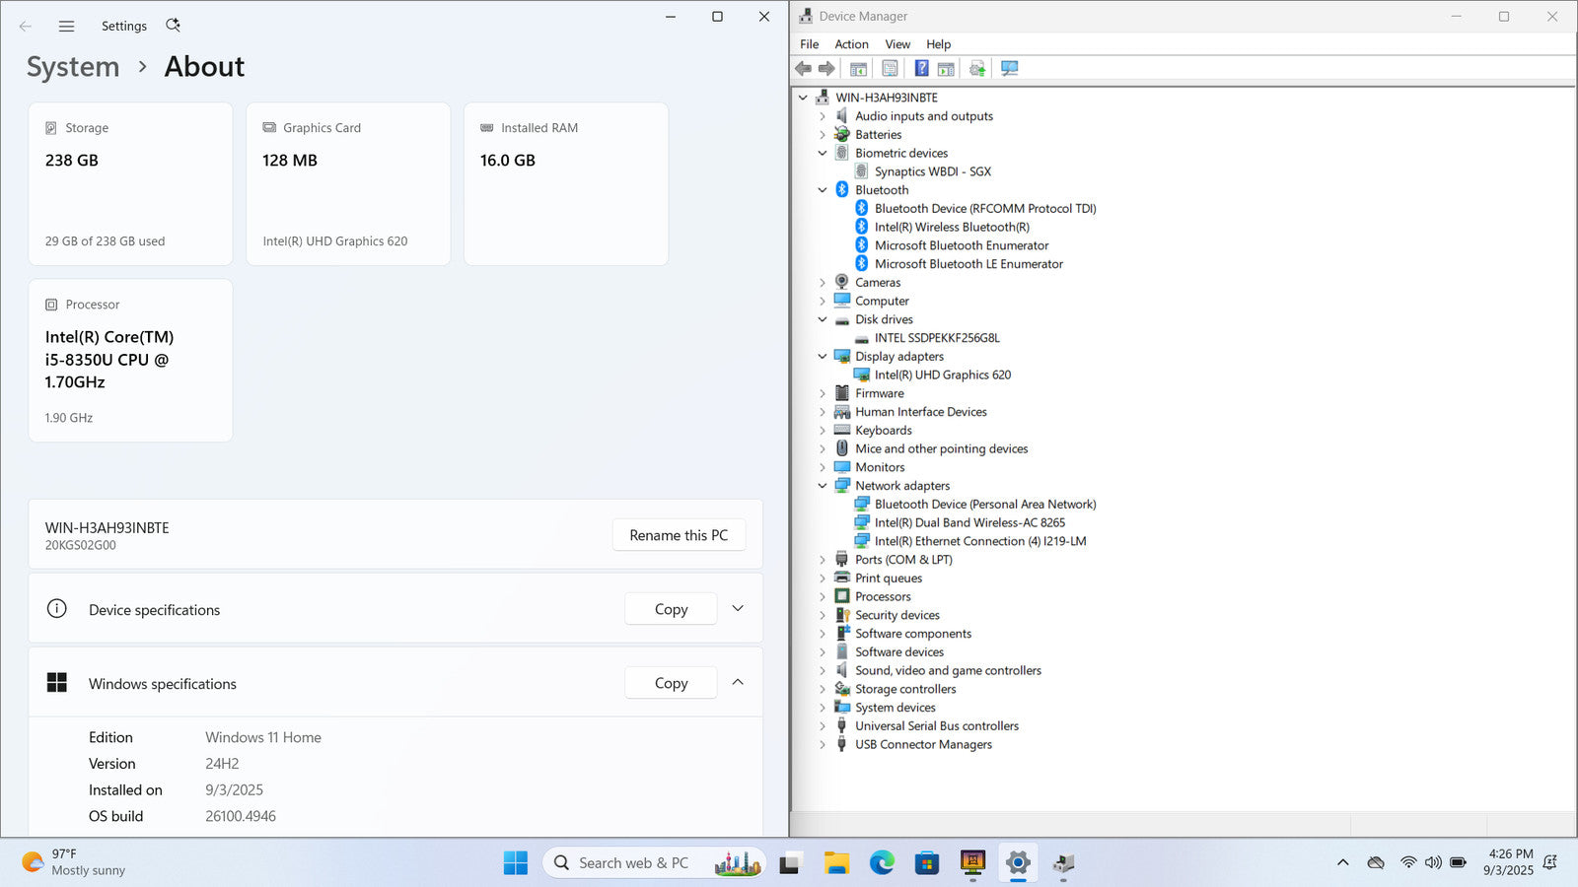
Task: Expand Processors node
Action: tap(823, 596)
